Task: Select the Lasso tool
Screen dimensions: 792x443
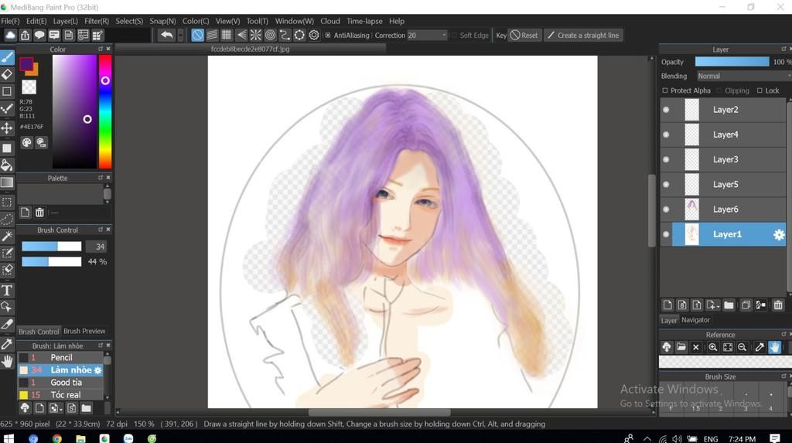Action: (x=7, y=220)
